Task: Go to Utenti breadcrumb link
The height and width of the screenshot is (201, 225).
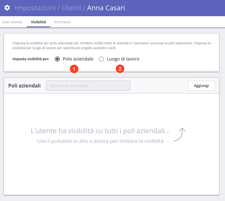Action: (x=71, y=8)
